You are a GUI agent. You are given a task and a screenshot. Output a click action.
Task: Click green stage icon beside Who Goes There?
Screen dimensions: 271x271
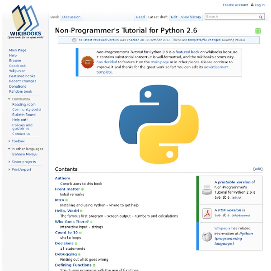(x=91, y=222)
